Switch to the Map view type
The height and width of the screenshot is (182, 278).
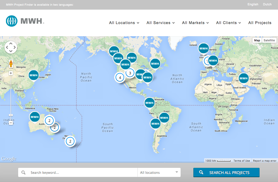257,40
